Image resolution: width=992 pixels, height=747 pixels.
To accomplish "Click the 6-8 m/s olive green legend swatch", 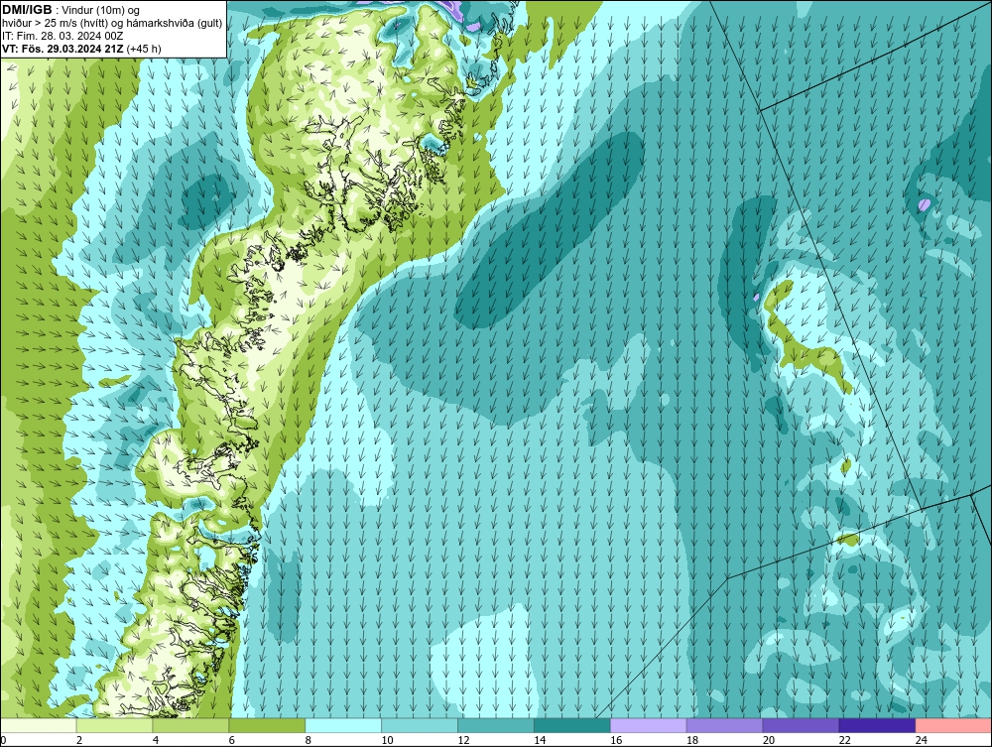I will point(267,725).
